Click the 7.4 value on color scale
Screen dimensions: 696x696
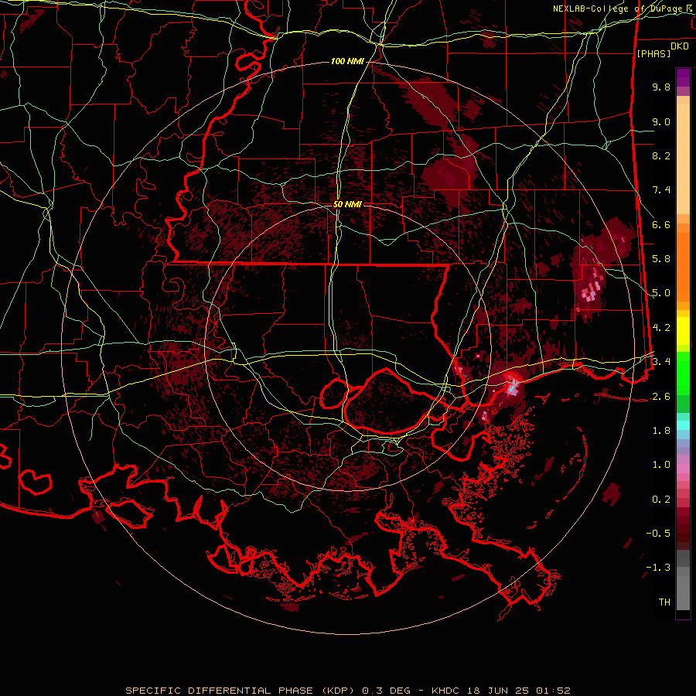661,190
